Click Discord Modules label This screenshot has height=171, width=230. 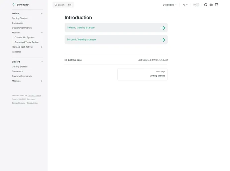click(x=16, y=81)
